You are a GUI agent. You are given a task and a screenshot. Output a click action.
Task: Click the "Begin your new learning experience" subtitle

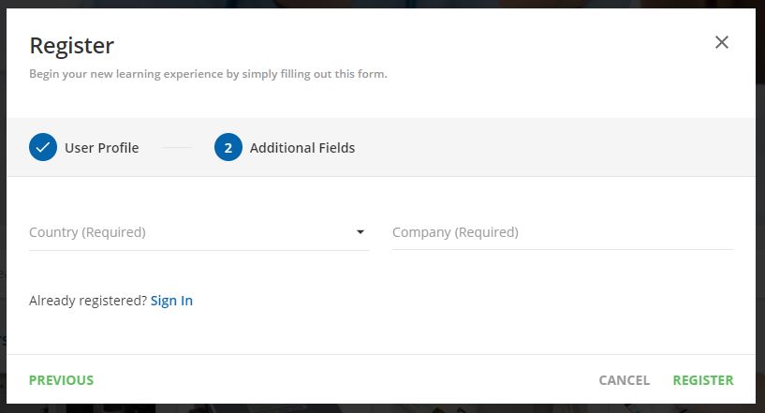point(208,74)
